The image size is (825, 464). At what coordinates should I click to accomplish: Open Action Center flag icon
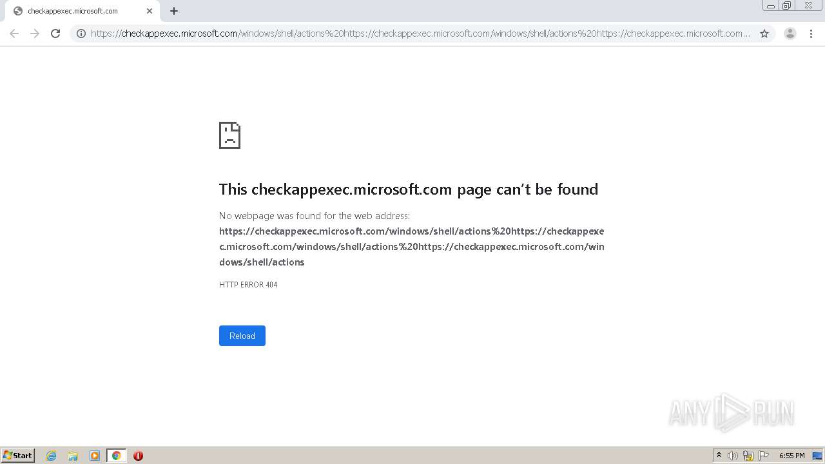click(x=764, y=456)
